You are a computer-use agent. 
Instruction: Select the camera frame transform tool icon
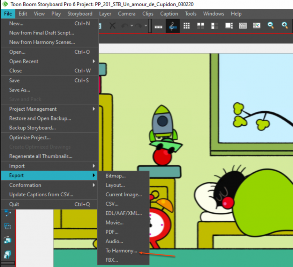pyautogui.click(x=7, y=226)
